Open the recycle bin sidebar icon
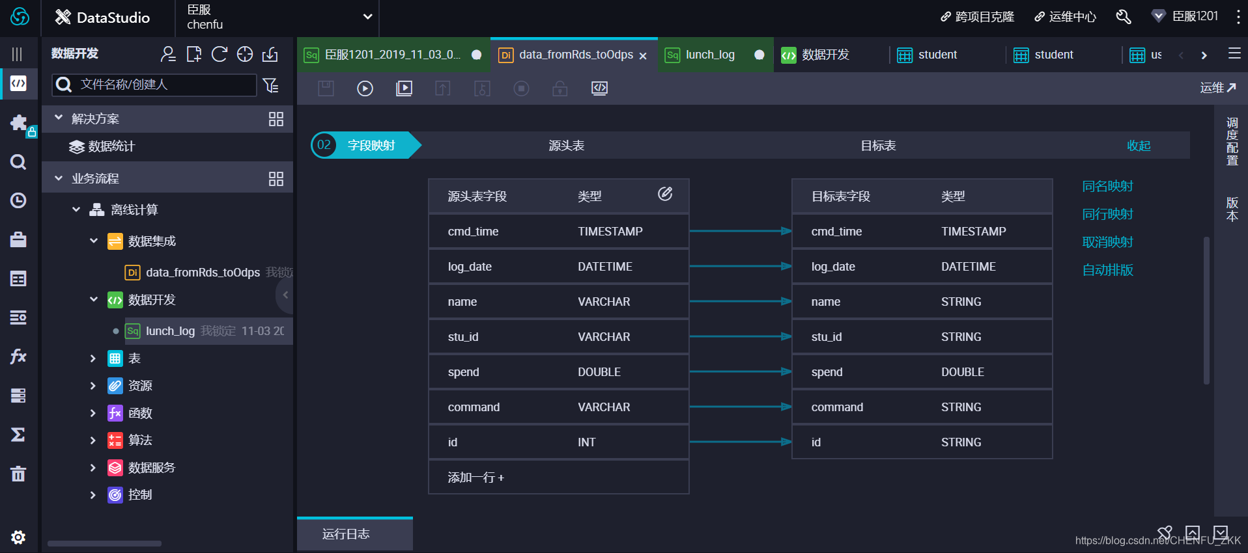This screenshot has height=553, width=1248. (x=18, y=473)
